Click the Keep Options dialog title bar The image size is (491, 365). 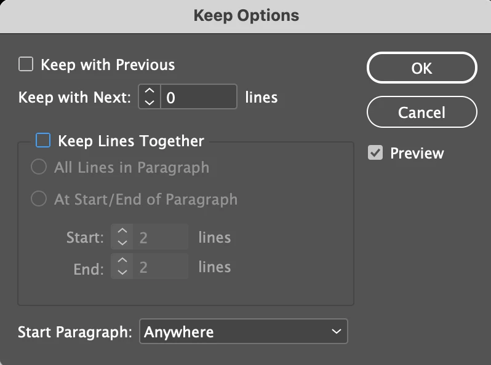click(x=245, y=15)
